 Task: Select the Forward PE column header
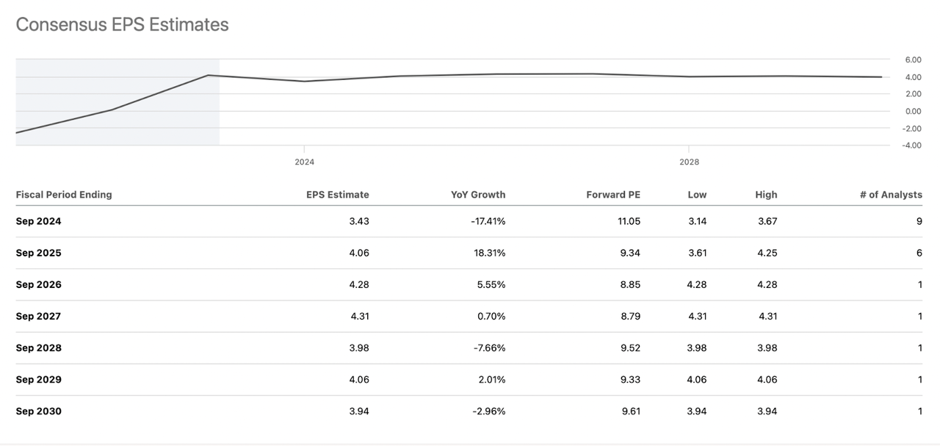click(613, 195)
